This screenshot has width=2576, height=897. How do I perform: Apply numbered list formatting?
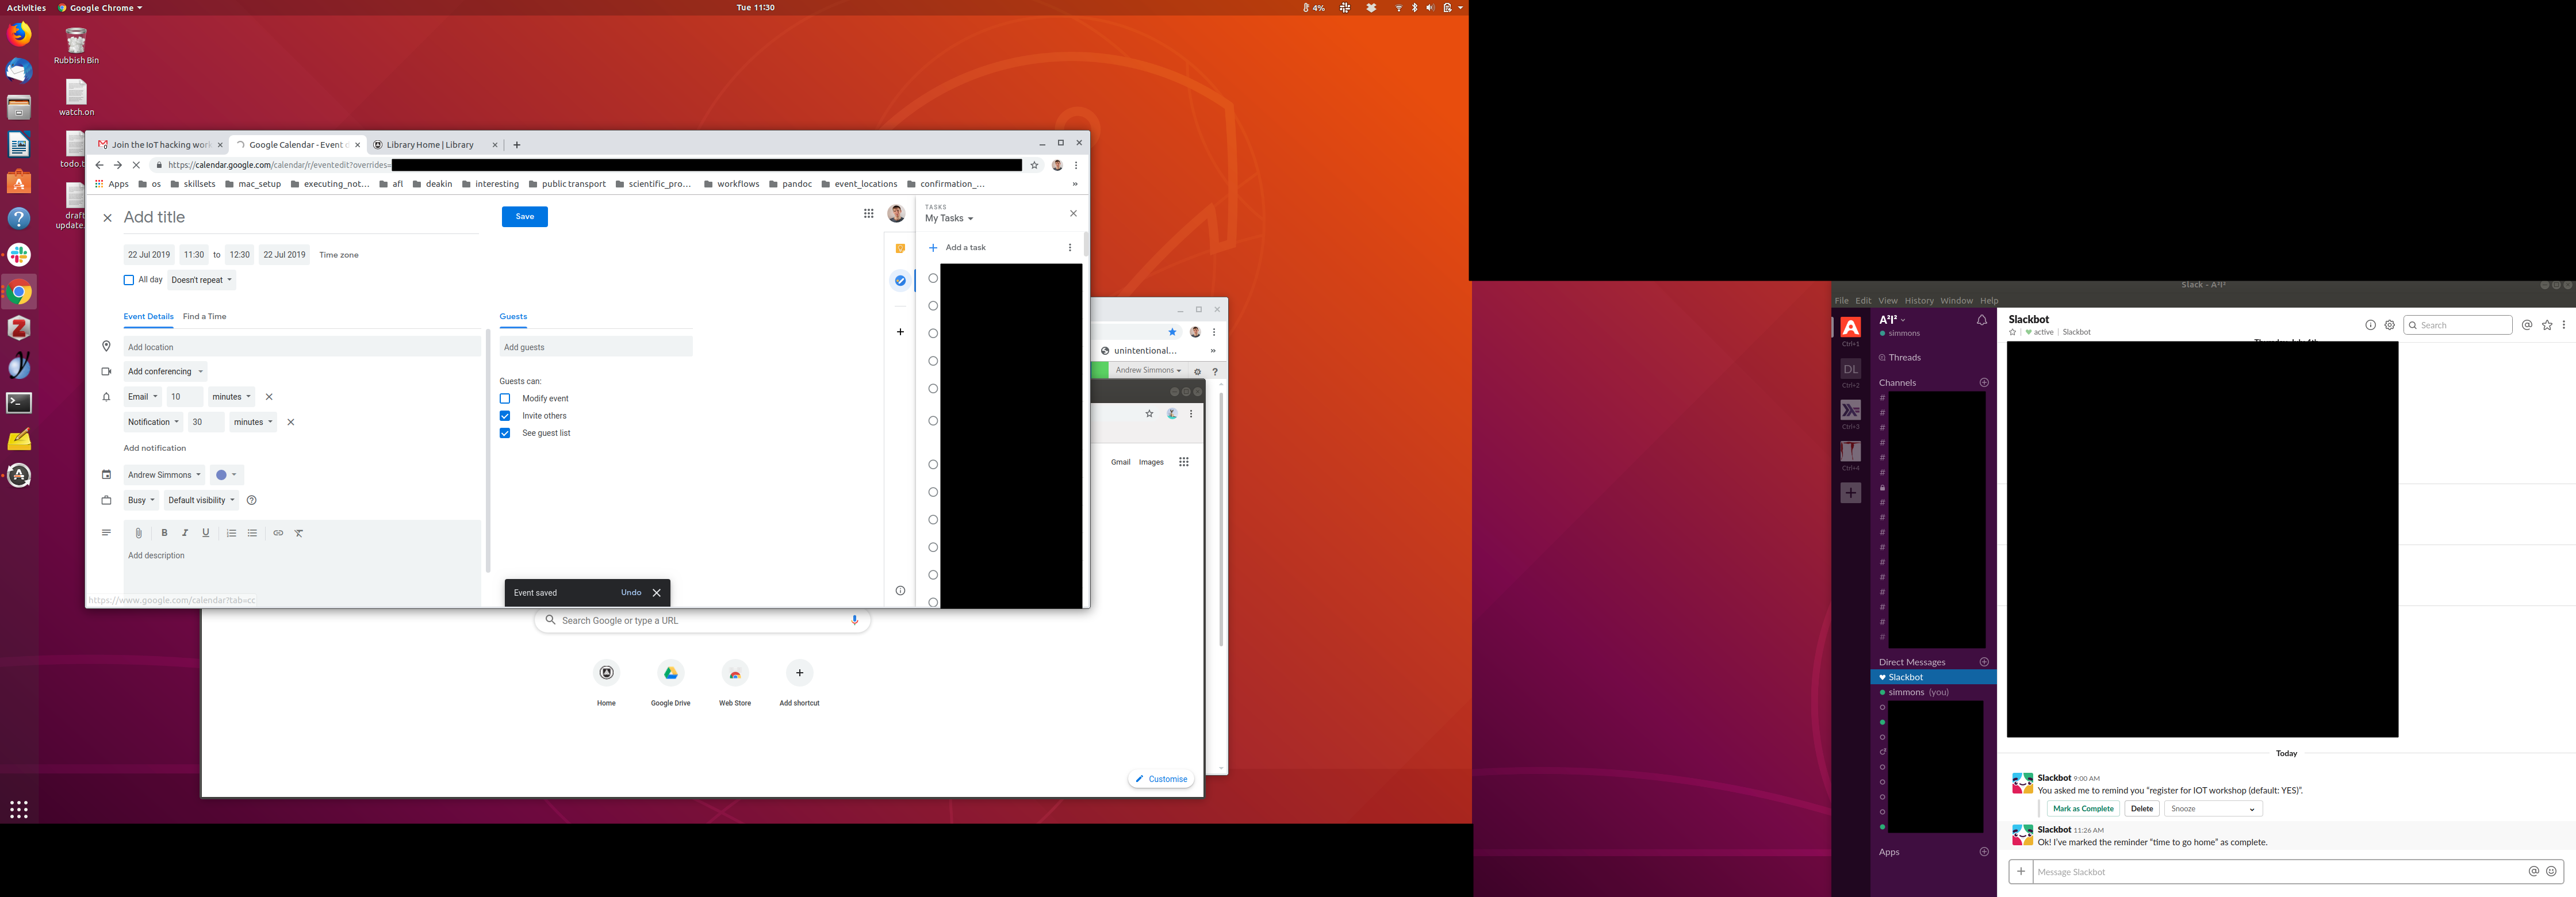click(231, 533)
